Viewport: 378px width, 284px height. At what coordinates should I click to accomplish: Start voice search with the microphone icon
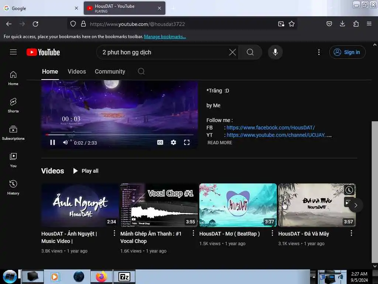275,52
